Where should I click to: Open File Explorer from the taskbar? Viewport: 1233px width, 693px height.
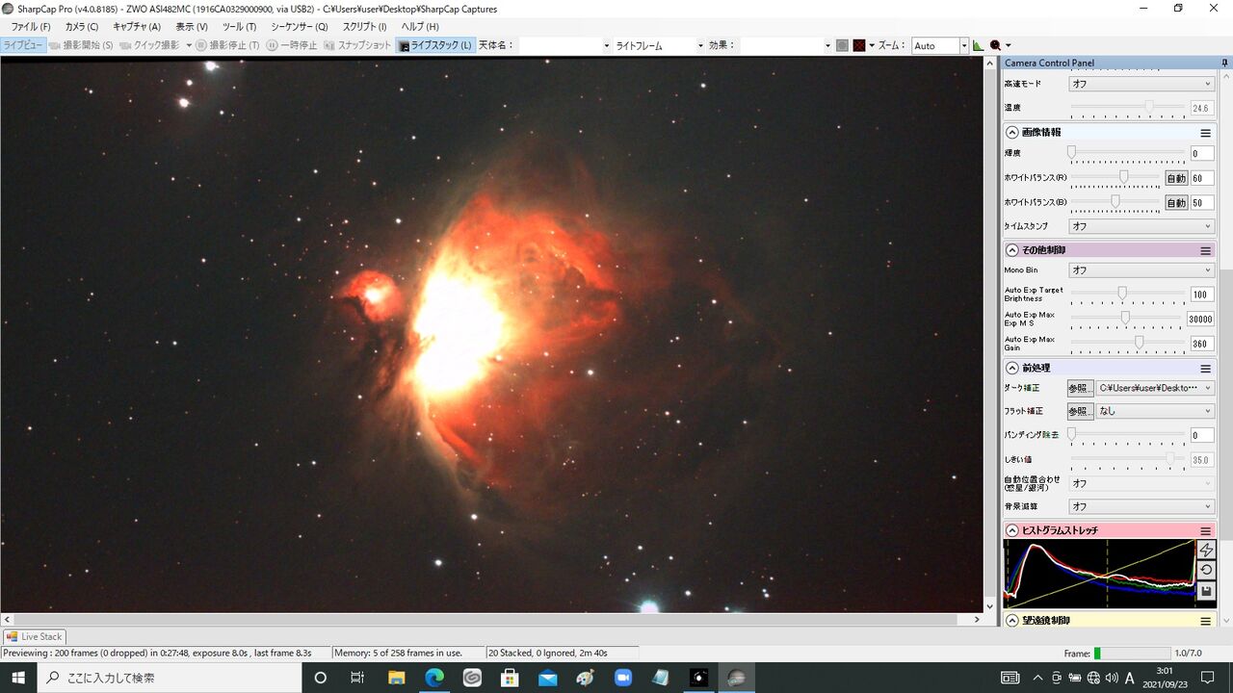point(396,678)
